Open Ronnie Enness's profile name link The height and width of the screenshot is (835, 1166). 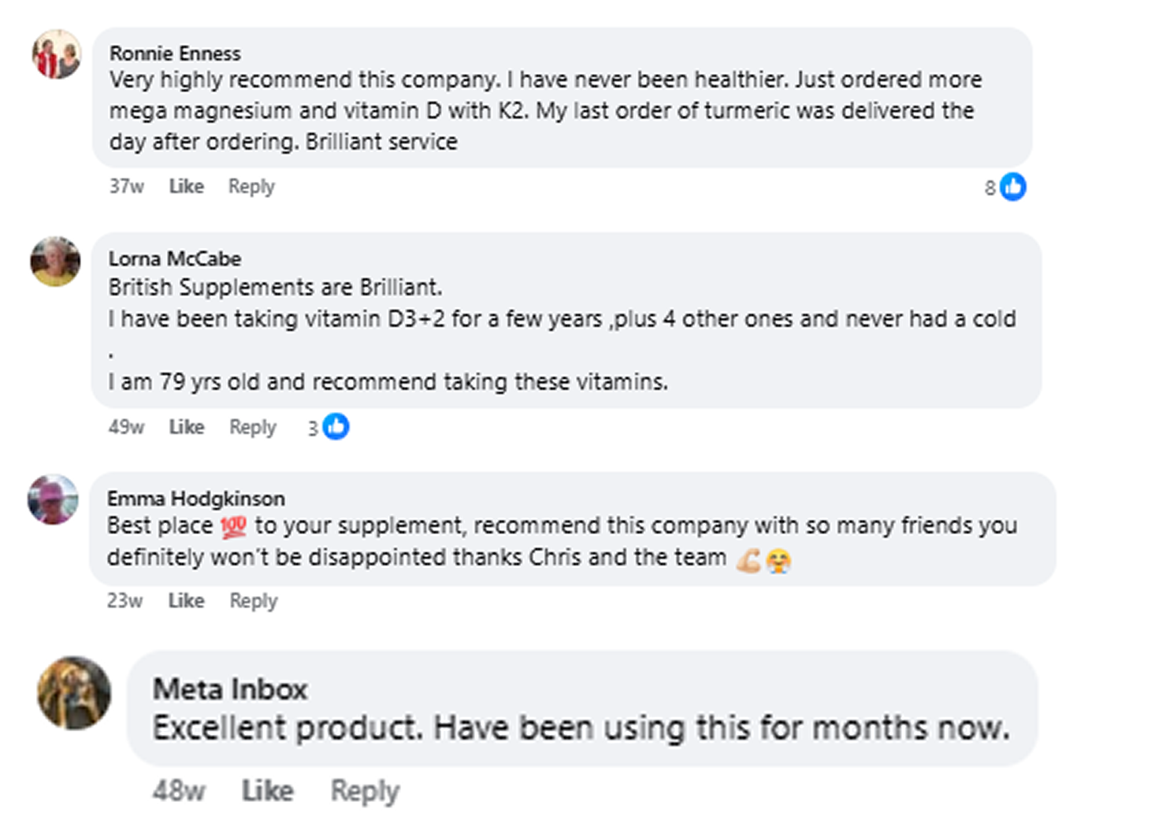coord(175,54)
